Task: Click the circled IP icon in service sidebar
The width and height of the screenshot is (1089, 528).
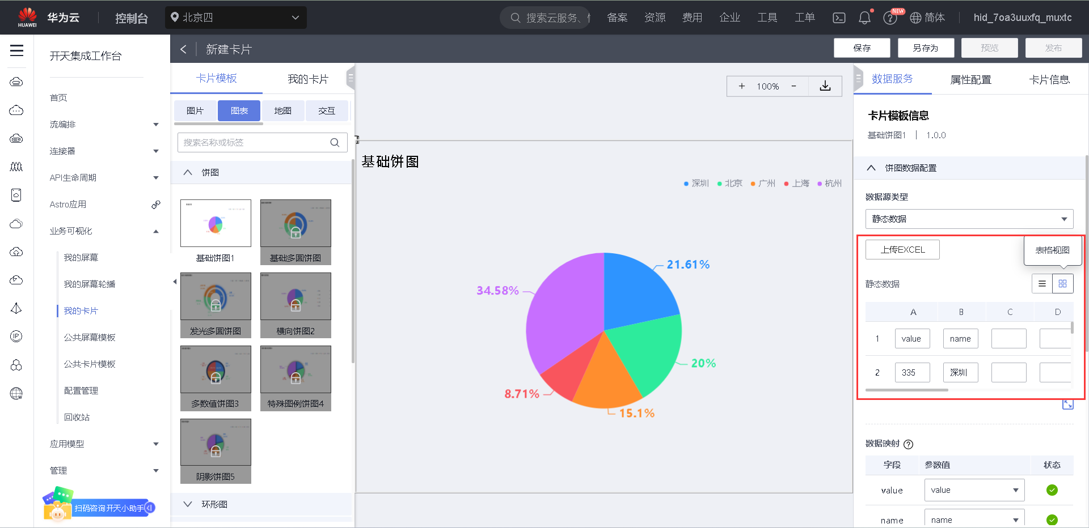Action: click(x=16, y=337)
